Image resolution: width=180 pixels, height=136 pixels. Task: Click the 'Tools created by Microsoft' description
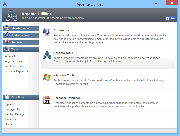tap(108, 82)
